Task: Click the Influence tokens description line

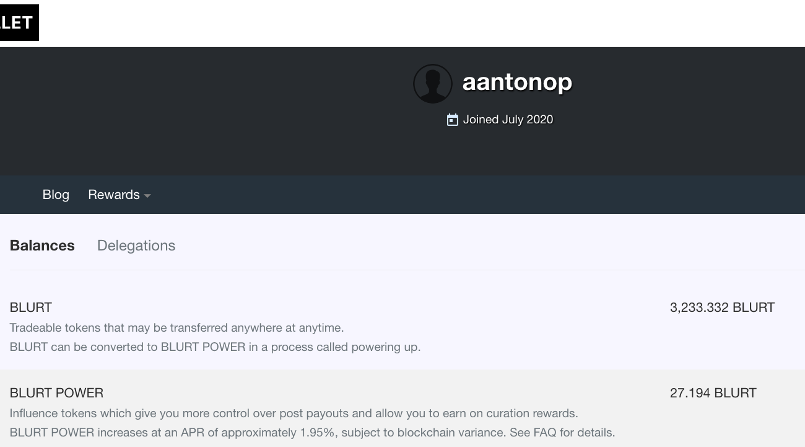Action: 294,414
